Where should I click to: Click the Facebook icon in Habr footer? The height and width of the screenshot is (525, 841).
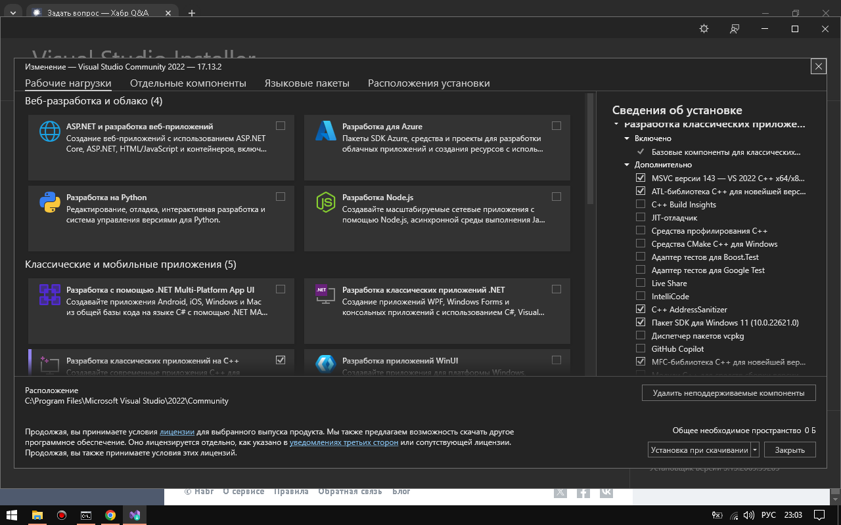click(x=583, y=492)
